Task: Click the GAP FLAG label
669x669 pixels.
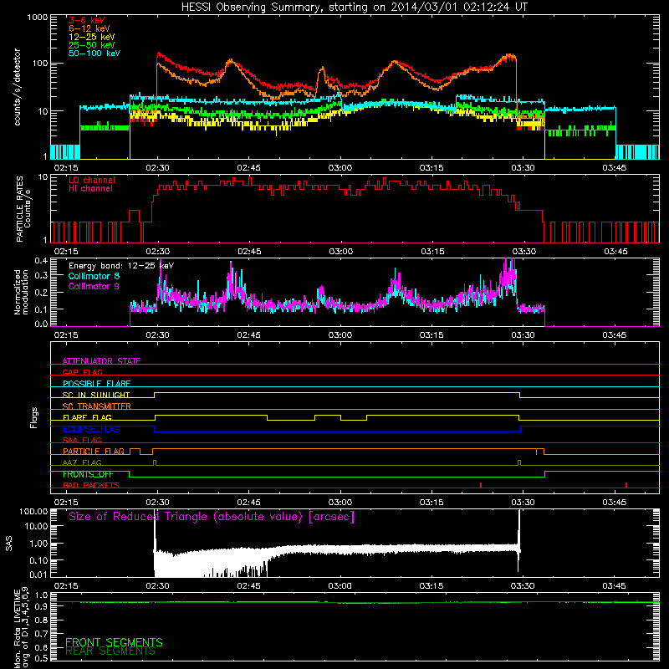Action: click(82, 372)
